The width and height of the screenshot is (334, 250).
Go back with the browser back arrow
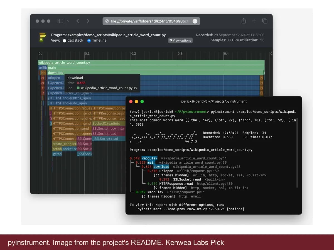78,21
